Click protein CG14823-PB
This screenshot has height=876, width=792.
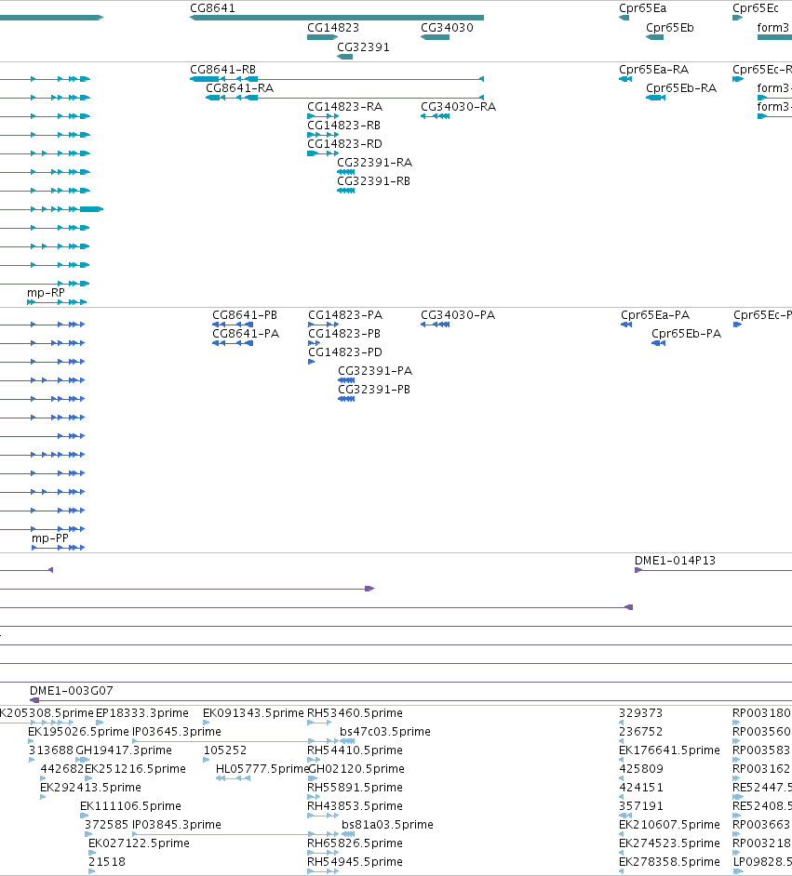tap(344, 334)
